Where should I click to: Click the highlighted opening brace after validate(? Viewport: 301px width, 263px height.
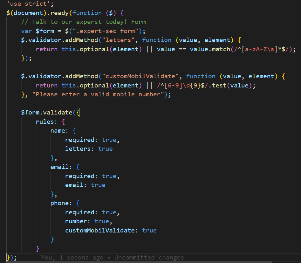pos(78,112)
